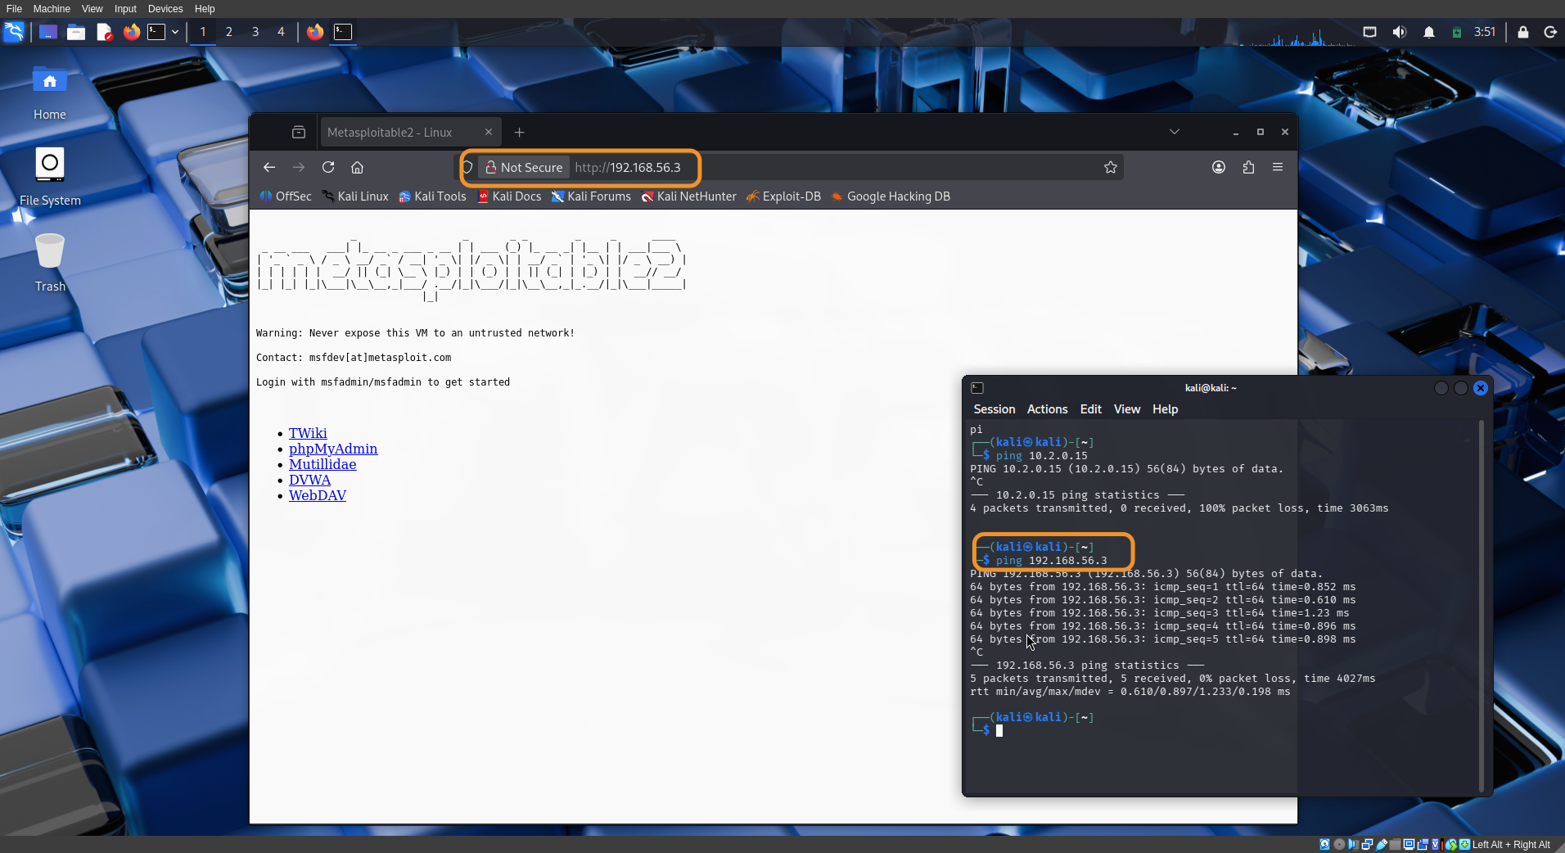Click the volume speaker tray icon
Image resolution: width=1565 pixels, height=853 pixels.
[x=1399, y=32]
